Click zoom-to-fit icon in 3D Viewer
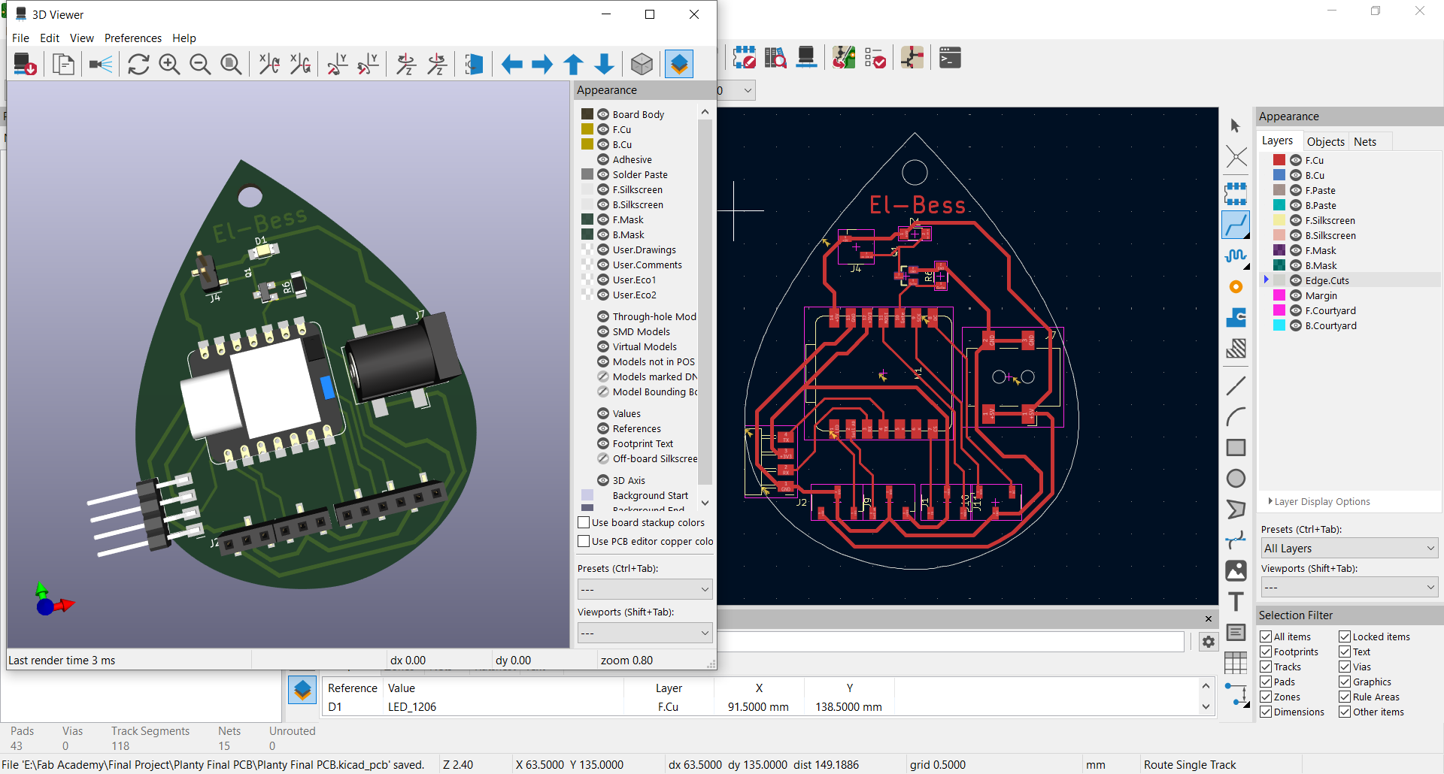 [x=231, y=65]
